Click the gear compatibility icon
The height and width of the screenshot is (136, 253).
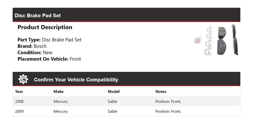(x=23, y=79)
